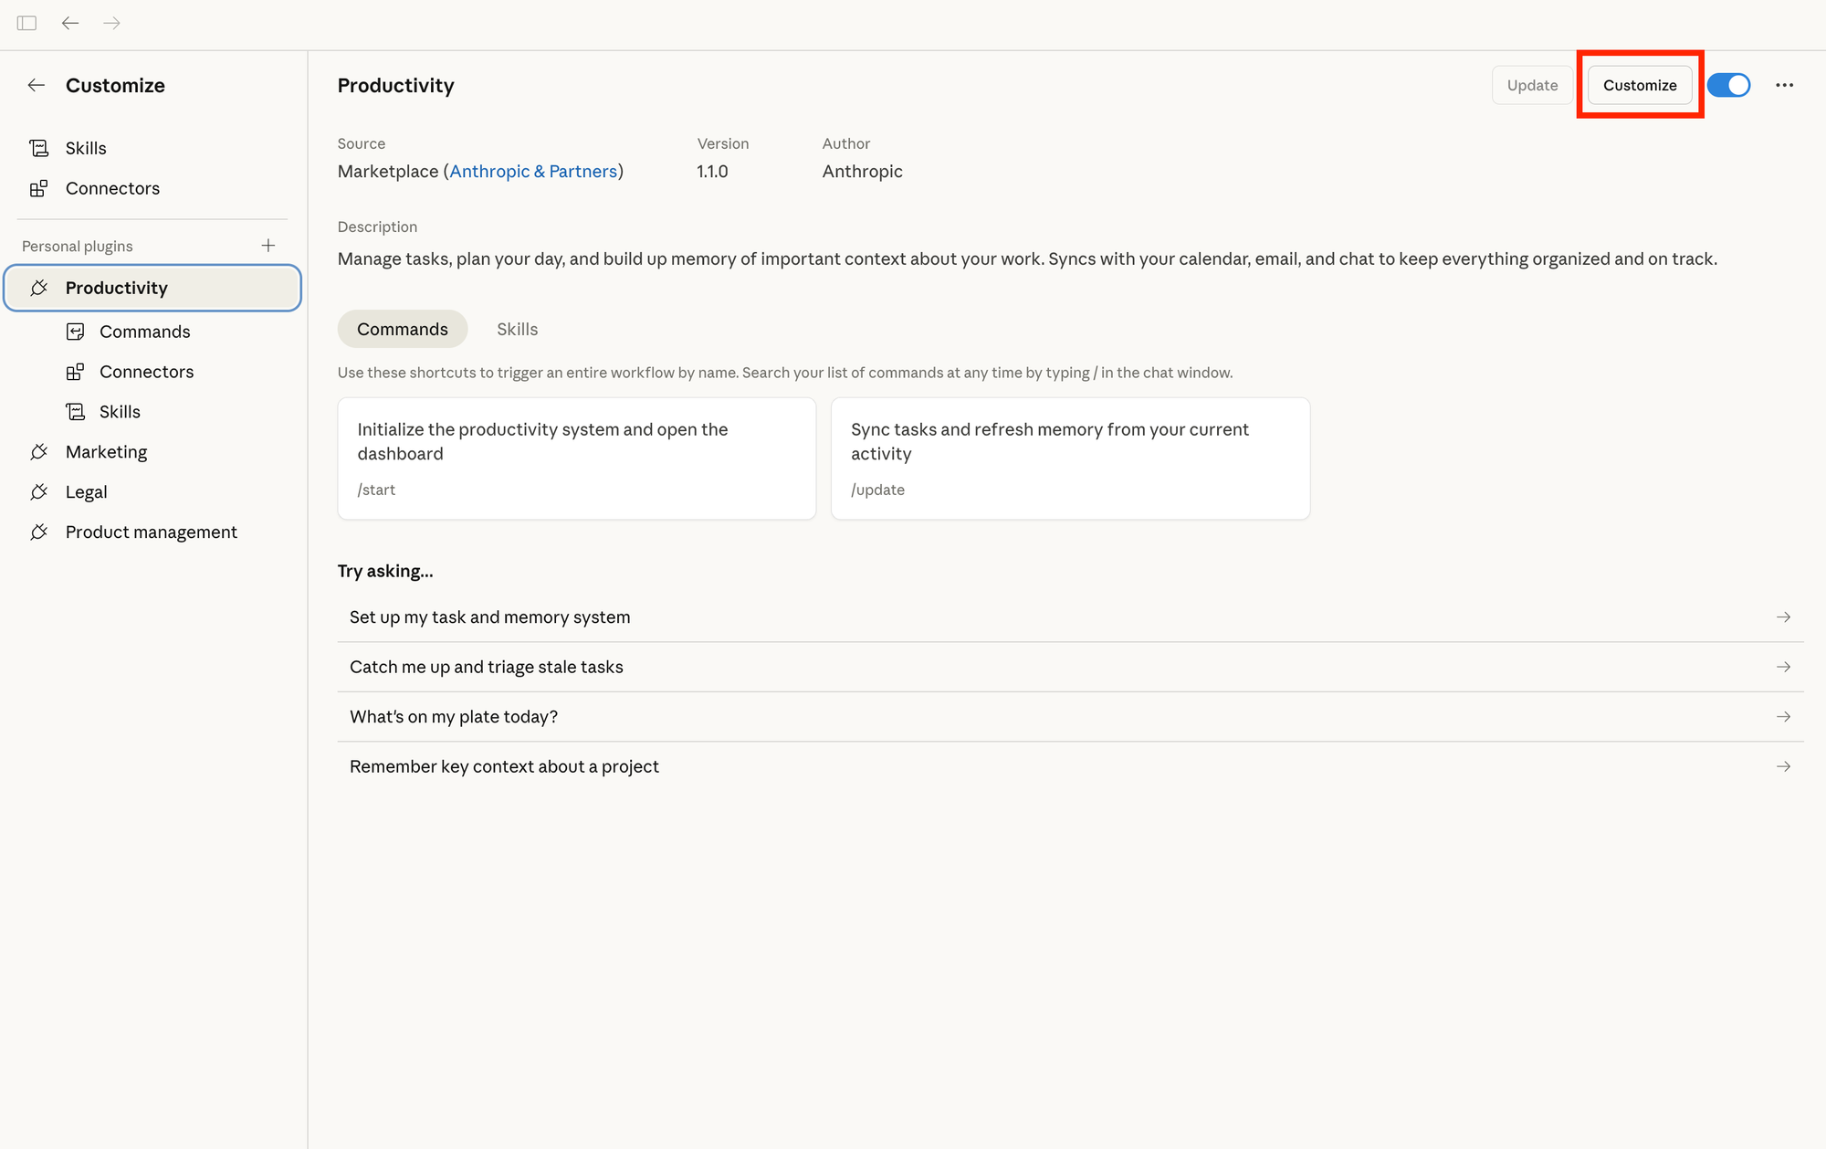Switch to the Skills tab

517,329
